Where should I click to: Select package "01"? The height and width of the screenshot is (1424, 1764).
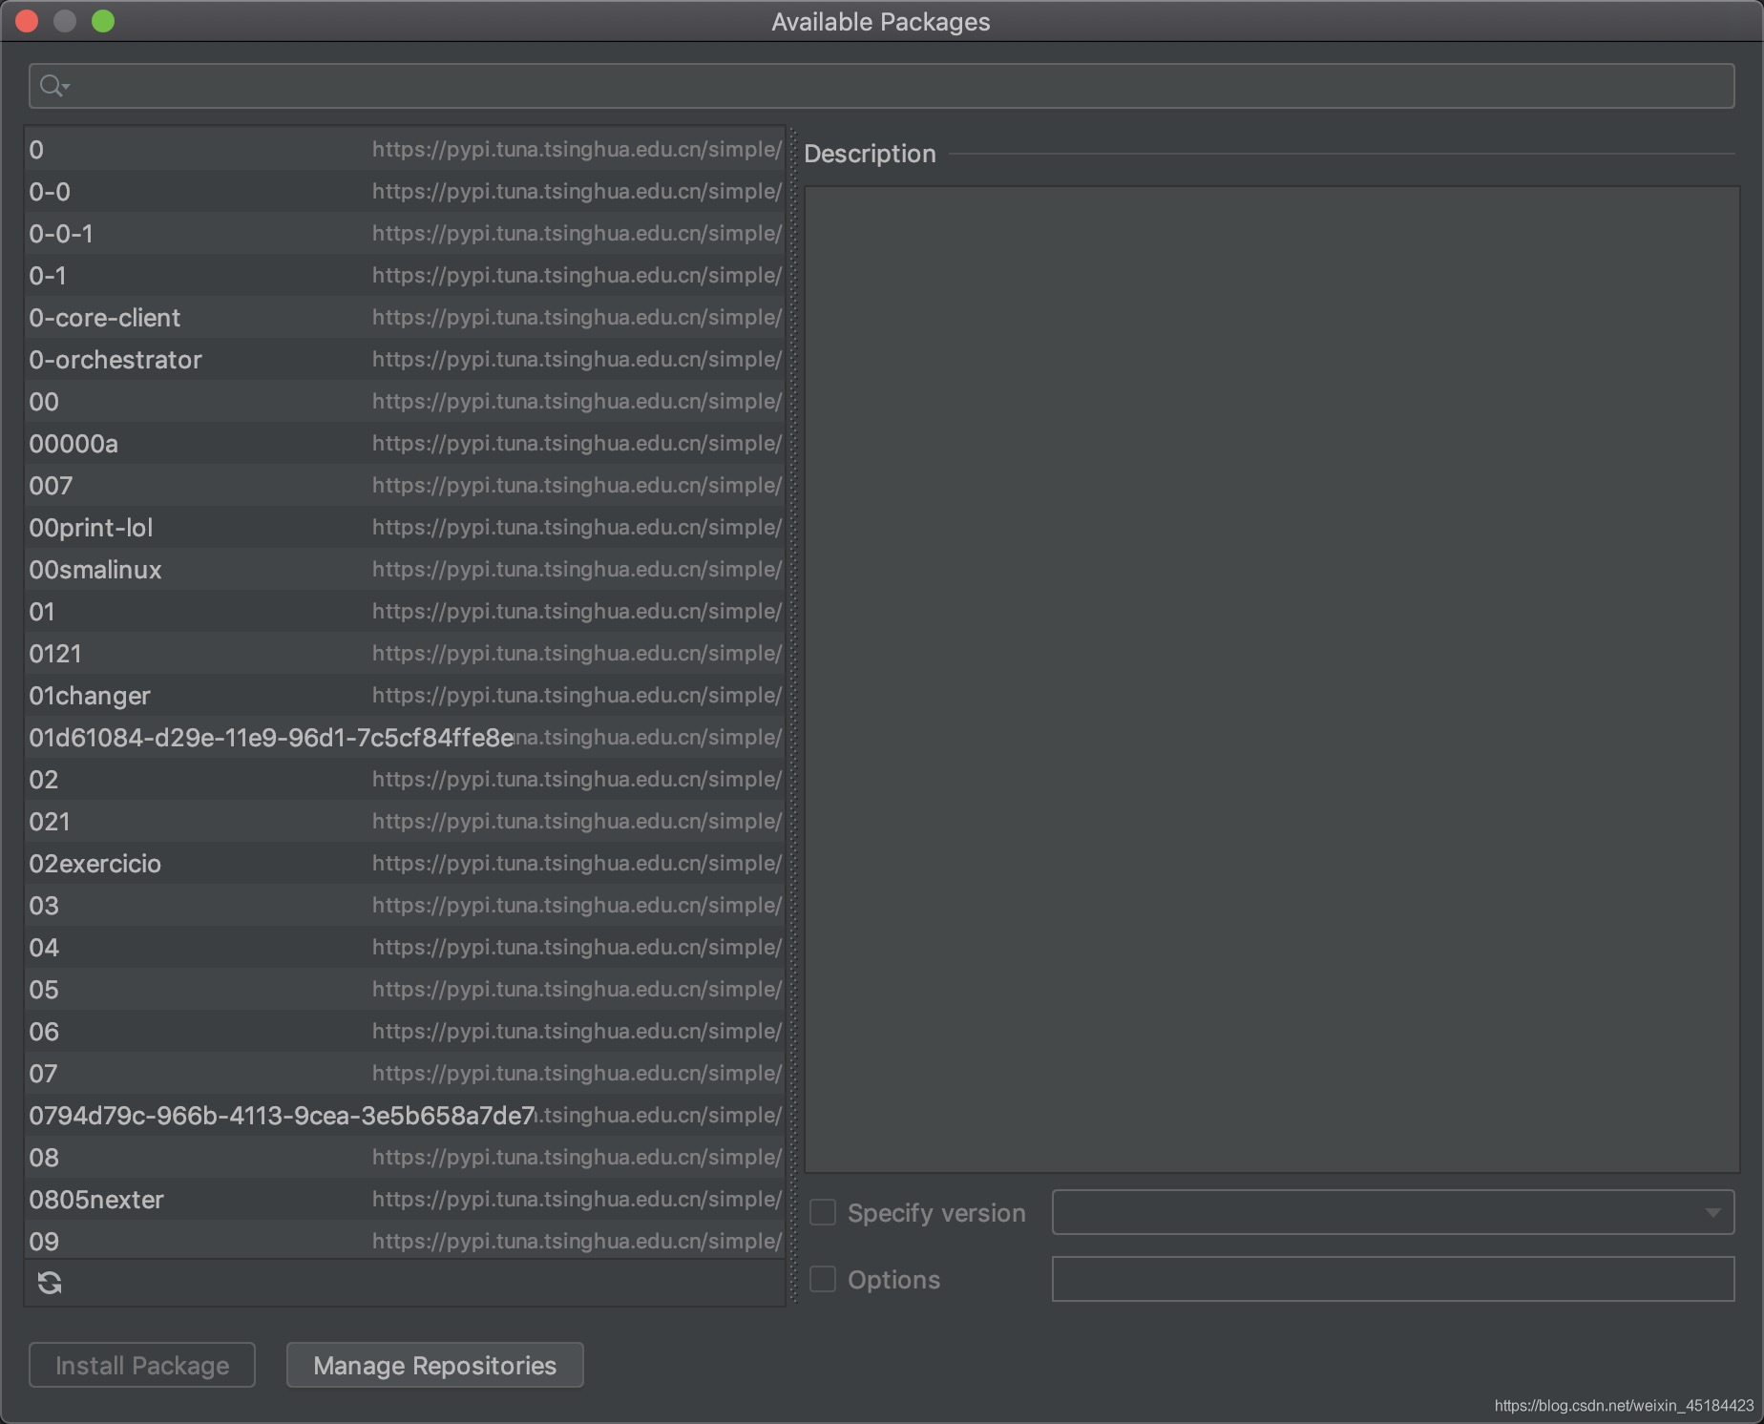[x=405, y=611]
